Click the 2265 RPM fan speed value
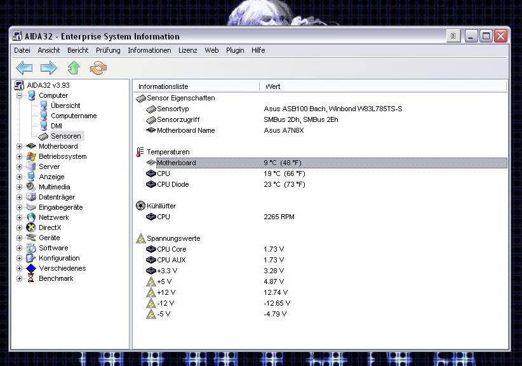The image size is (522, 366). [279, 217]
